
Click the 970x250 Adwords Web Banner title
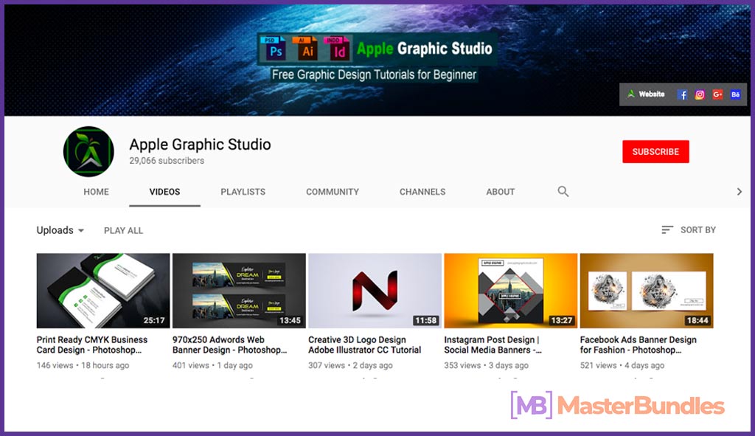230,345
